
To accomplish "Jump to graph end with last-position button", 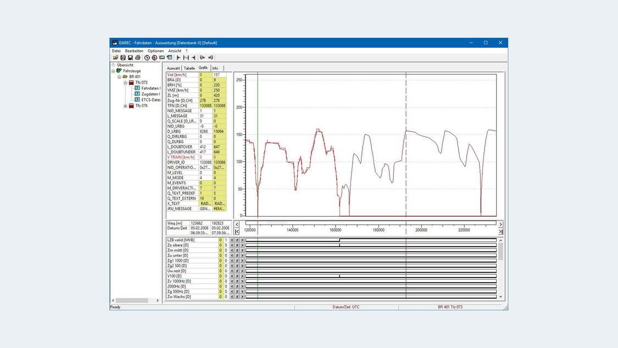I will tap(500, 231).
